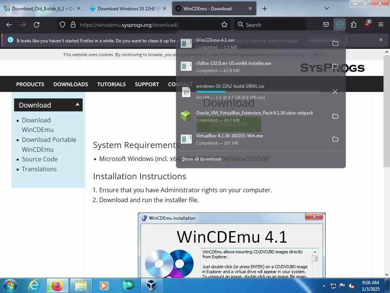Click the muted volume tray icon
Viewport: 390px width, 293px height.
coord(352,286)
